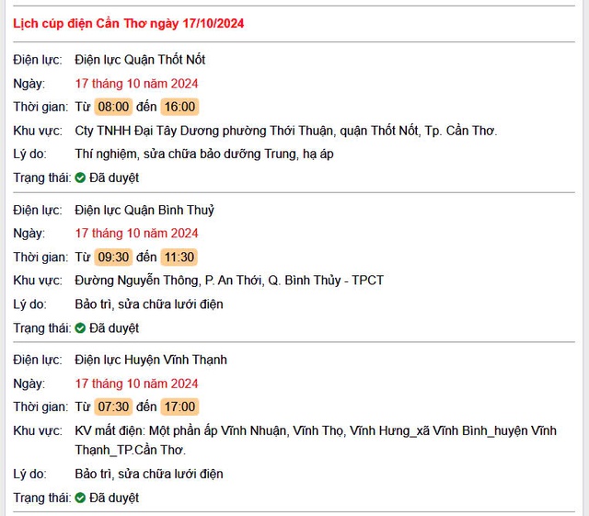Screen dimensions: 589x516
Task: Click Điện lực Quận Thốt Nốt name
Action: tap(140, 60)
